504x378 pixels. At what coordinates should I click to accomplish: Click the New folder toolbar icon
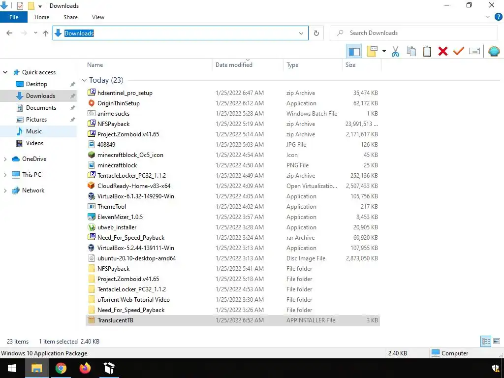tap(372, 51)
